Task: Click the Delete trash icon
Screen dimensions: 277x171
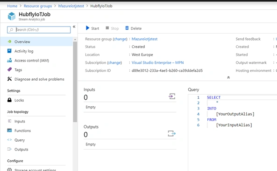Action: tap(127, 28)
